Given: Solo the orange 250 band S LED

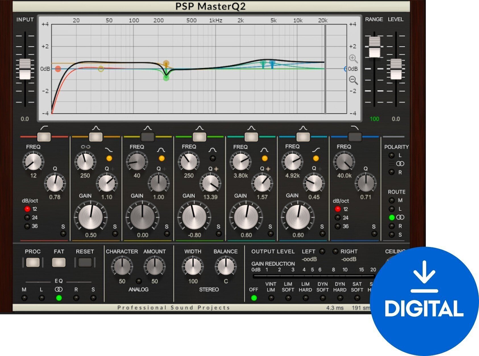Looking at the screenshot, I should tap(115, 234).
